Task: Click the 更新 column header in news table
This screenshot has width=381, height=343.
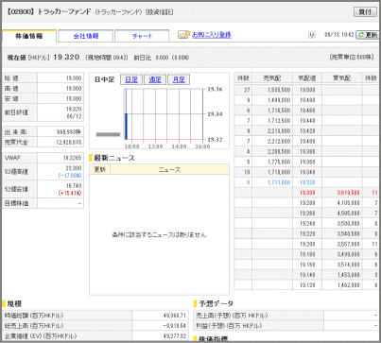Action: 100,170
